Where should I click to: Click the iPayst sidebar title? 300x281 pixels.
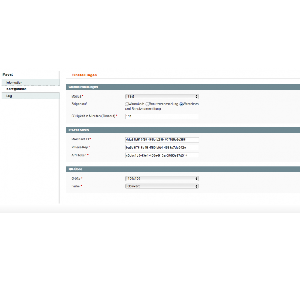click(7, 74)
